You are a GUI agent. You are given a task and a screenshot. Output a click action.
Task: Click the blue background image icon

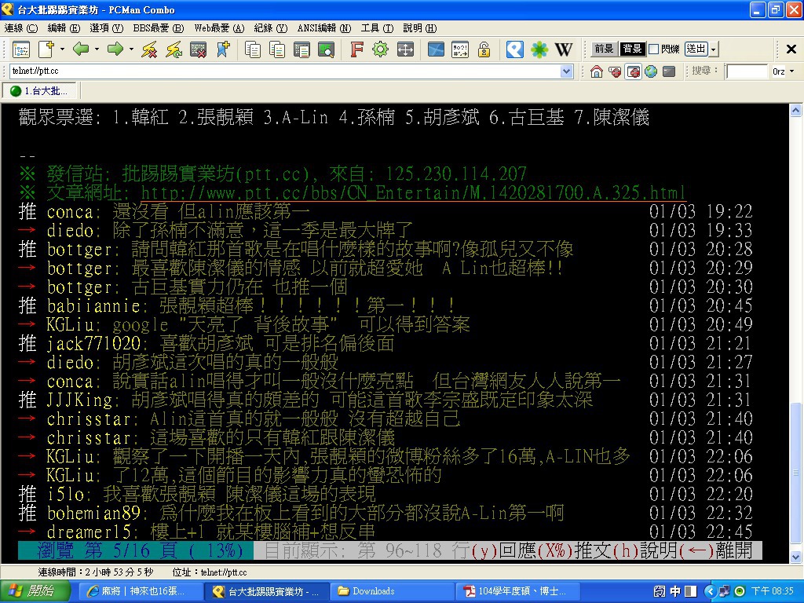point(436,49)
